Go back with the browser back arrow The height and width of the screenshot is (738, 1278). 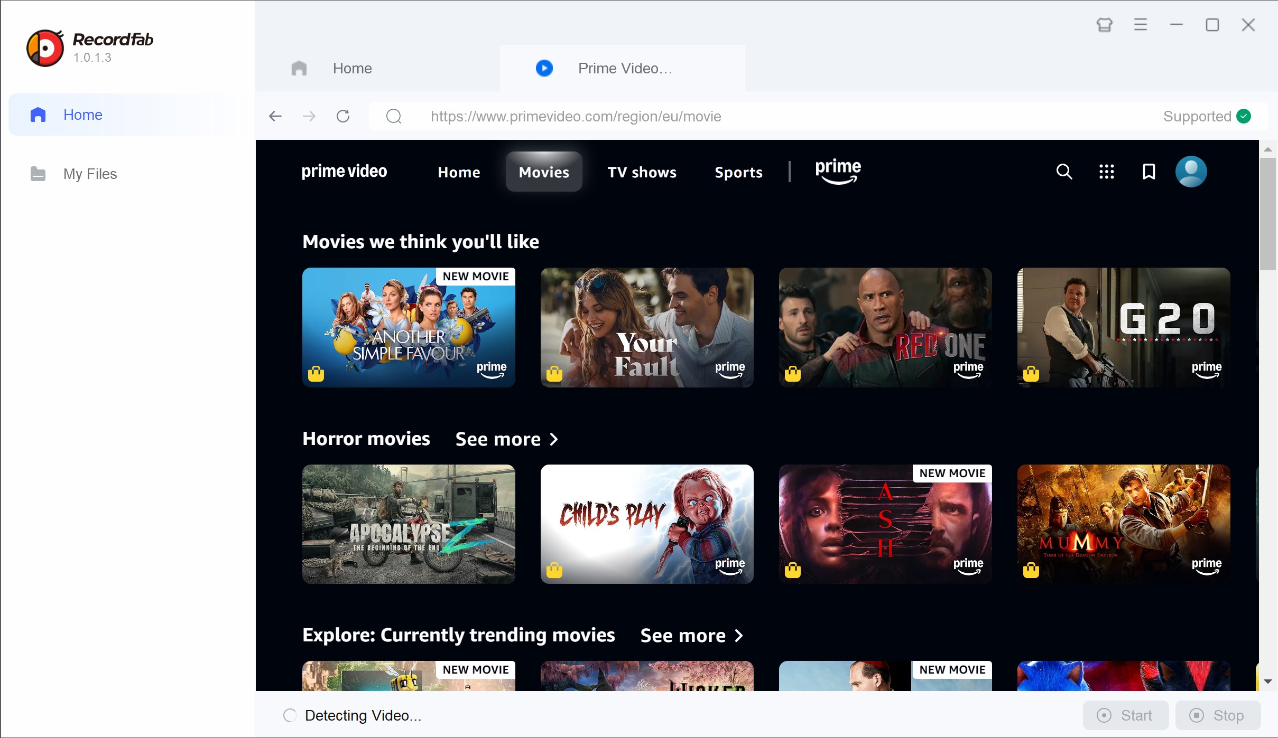click(275, 116)
